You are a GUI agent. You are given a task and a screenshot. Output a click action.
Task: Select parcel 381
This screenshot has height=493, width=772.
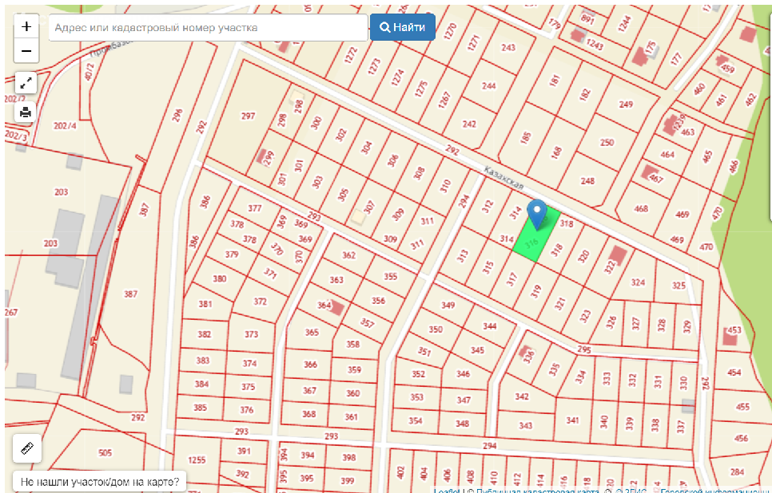coord(205,304)
